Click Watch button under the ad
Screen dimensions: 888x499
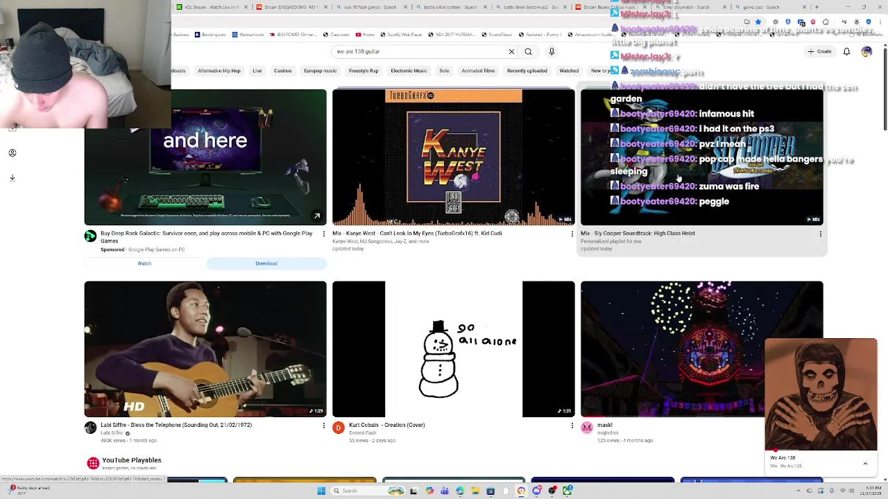(144, 263)
